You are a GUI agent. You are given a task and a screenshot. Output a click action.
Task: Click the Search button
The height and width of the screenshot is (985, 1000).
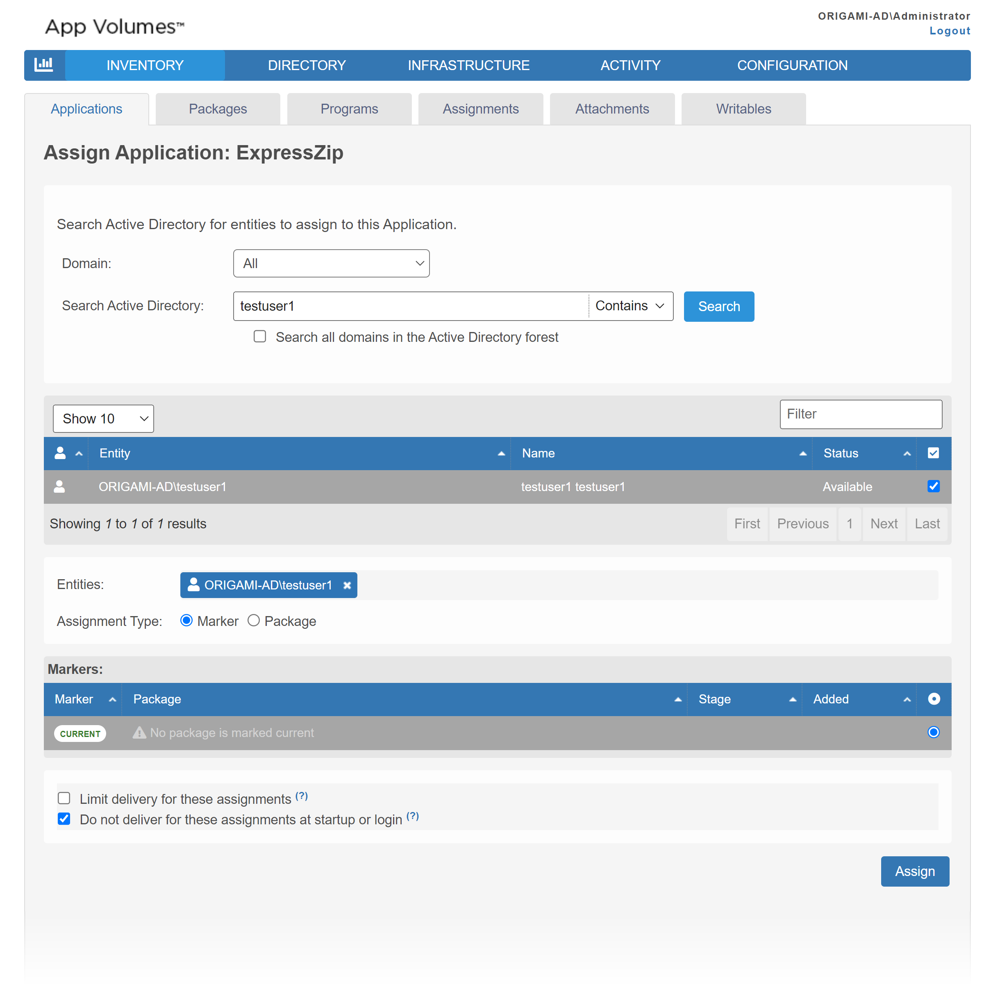(718, 306)
